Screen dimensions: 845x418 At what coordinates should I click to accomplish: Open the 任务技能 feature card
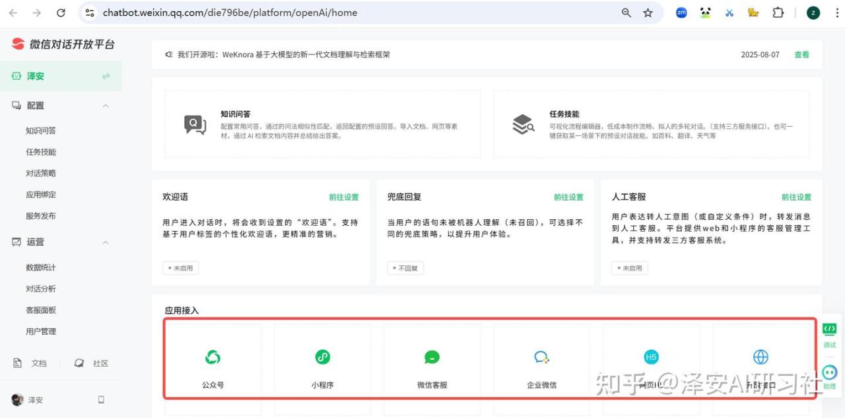(651, 124)
